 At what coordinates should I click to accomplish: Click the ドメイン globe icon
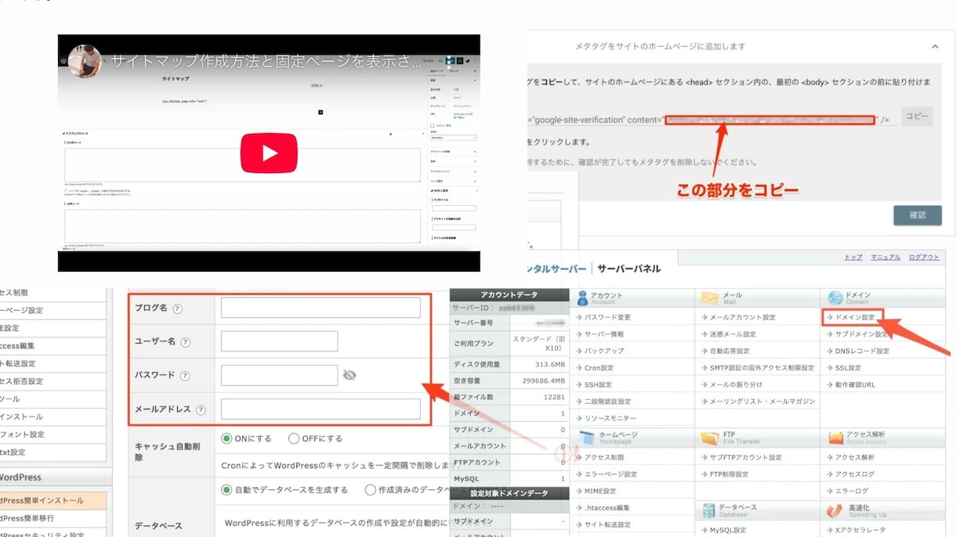[x=835, y=298]
